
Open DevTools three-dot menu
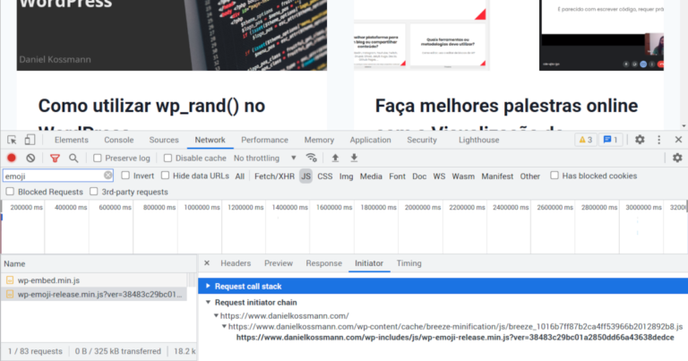[659, 140]
